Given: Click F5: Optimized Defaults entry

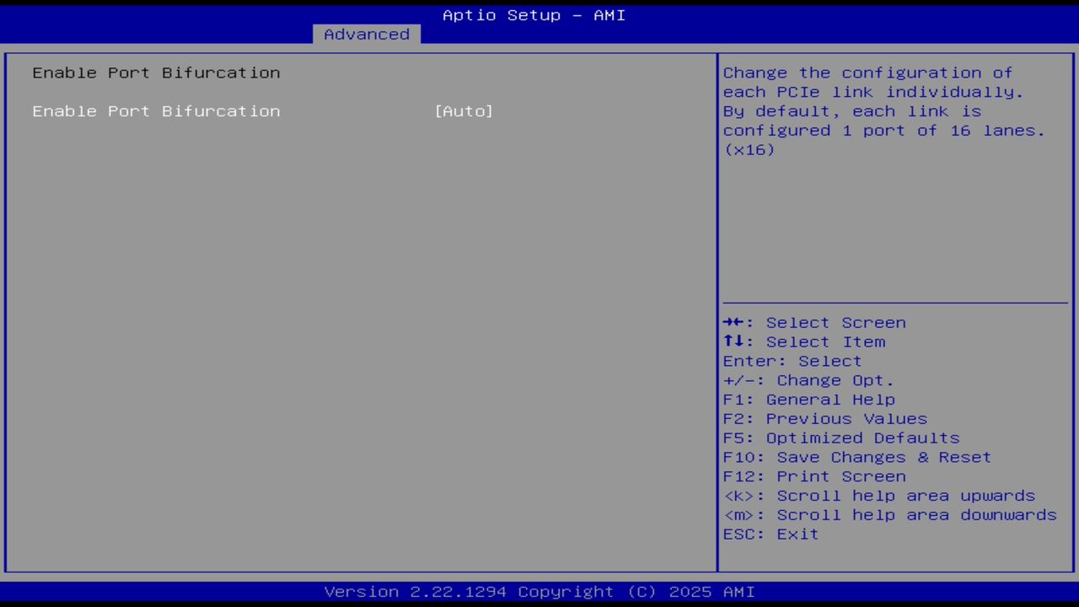Looking at the screenshot, I should 840,438.
